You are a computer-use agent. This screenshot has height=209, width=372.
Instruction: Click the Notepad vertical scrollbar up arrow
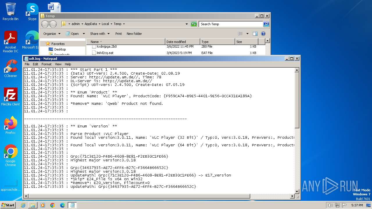pyautogui.click(x=297, y=70)
